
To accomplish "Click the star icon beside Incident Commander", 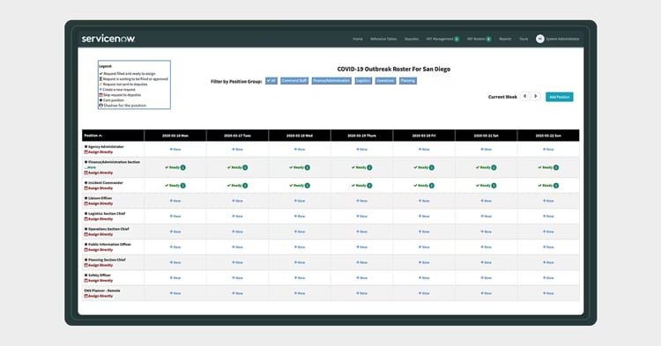I will [86, 182].
